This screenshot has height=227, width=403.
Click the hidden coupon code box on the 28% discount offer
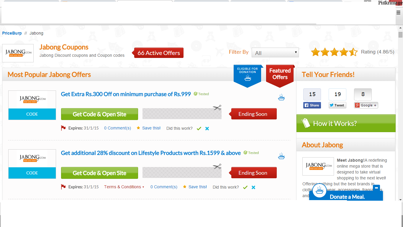click(x=182, y=173)
